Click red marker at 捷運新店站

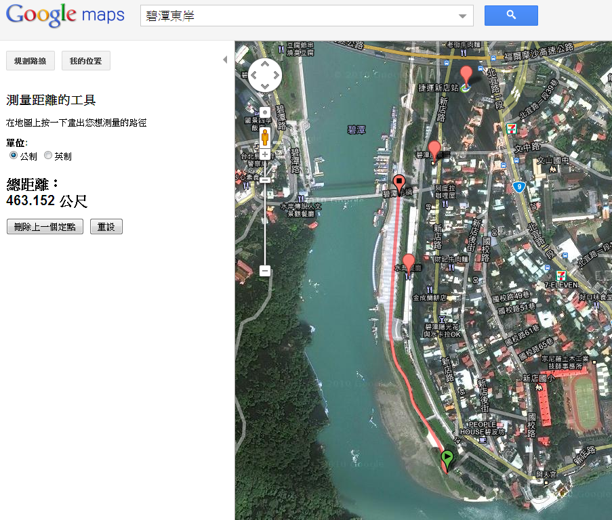(466, 75)
